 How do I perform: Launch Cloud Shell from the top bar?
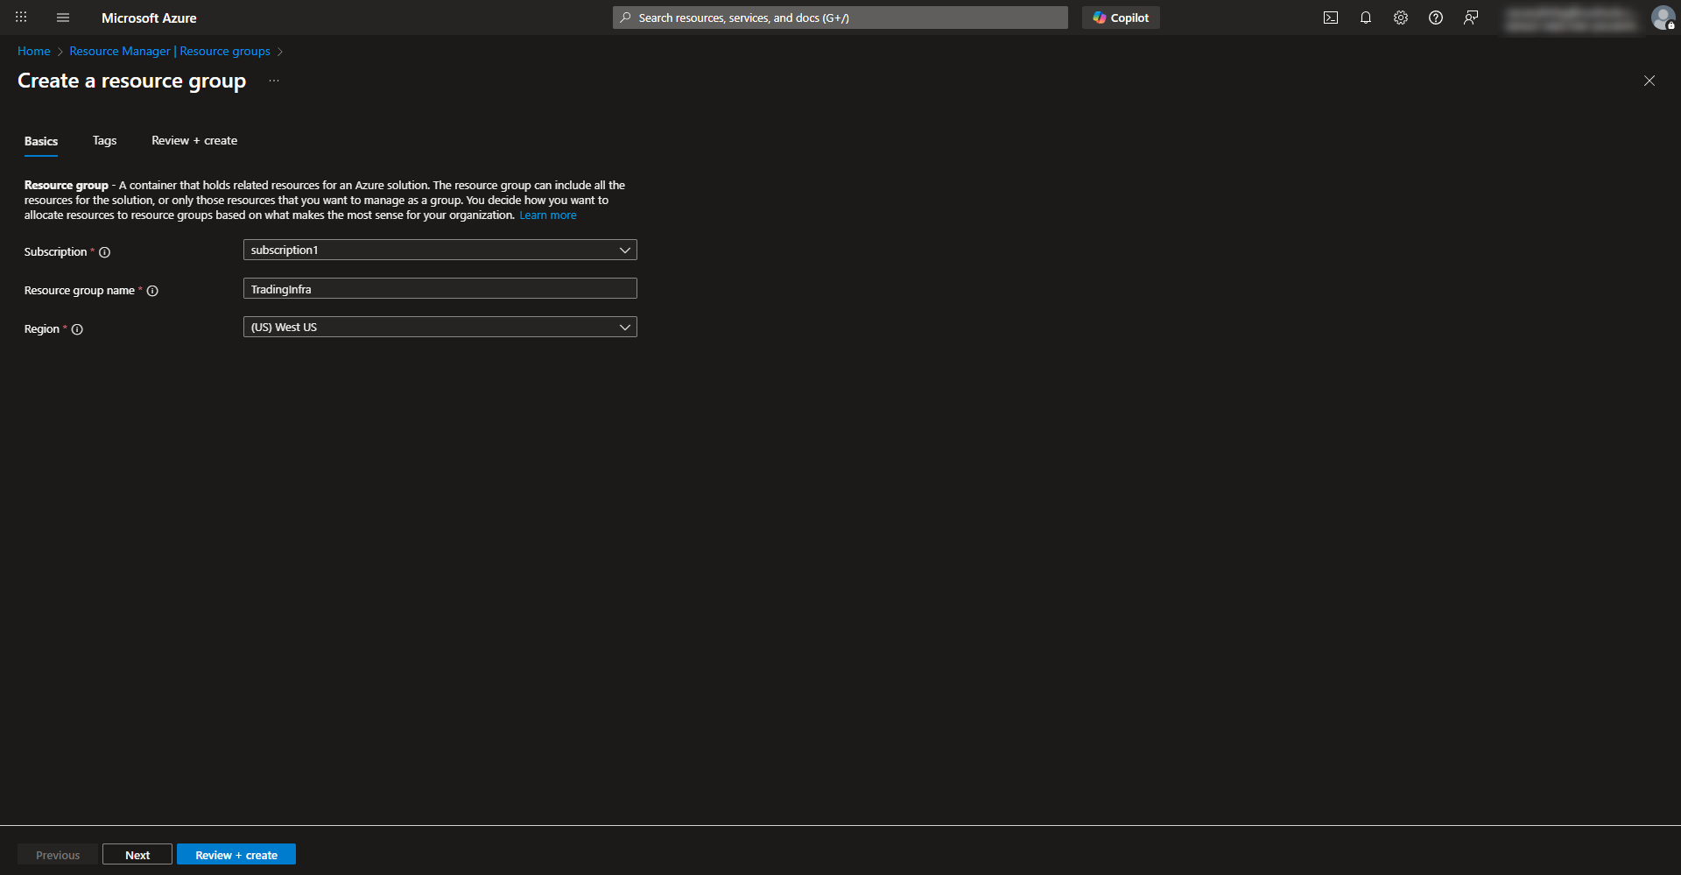point(1331,18)
